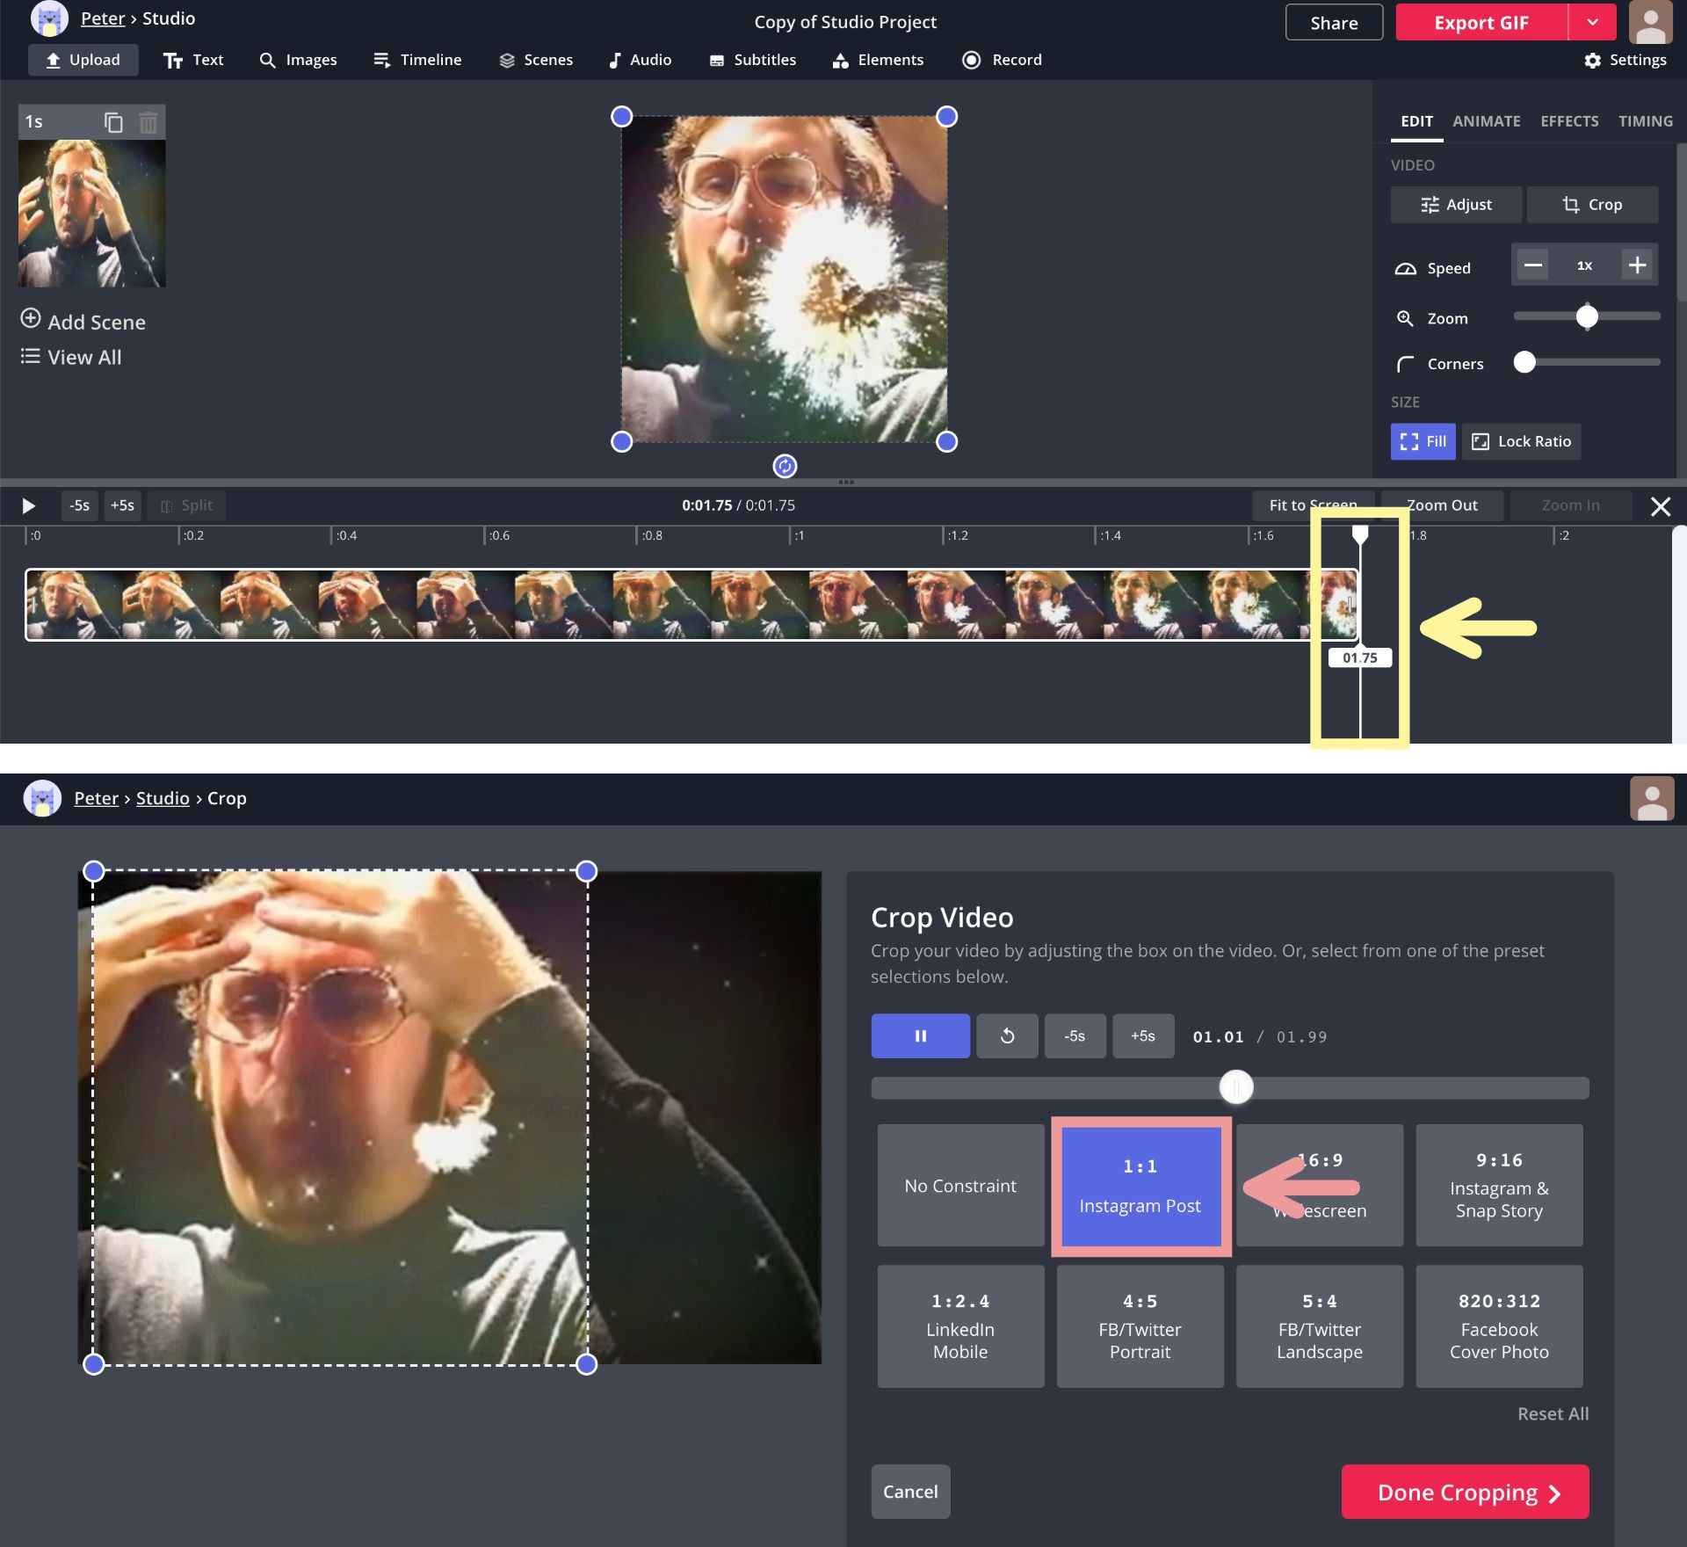Click the rotate handle below the video
This screenshot has width=1687, height=1547.
(784, 466)
